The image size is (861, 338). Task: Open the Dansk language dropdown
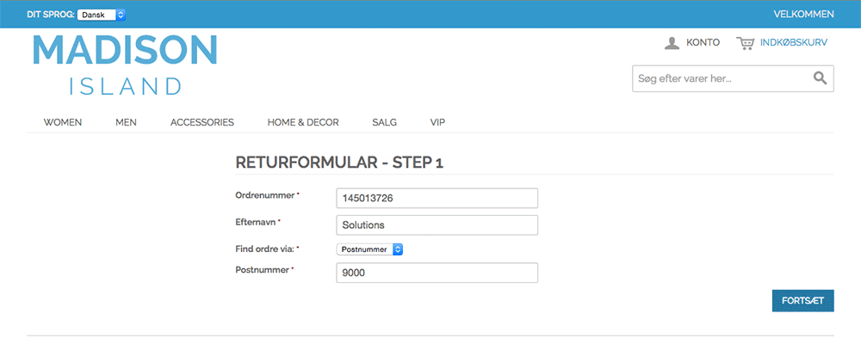(102, 15)
